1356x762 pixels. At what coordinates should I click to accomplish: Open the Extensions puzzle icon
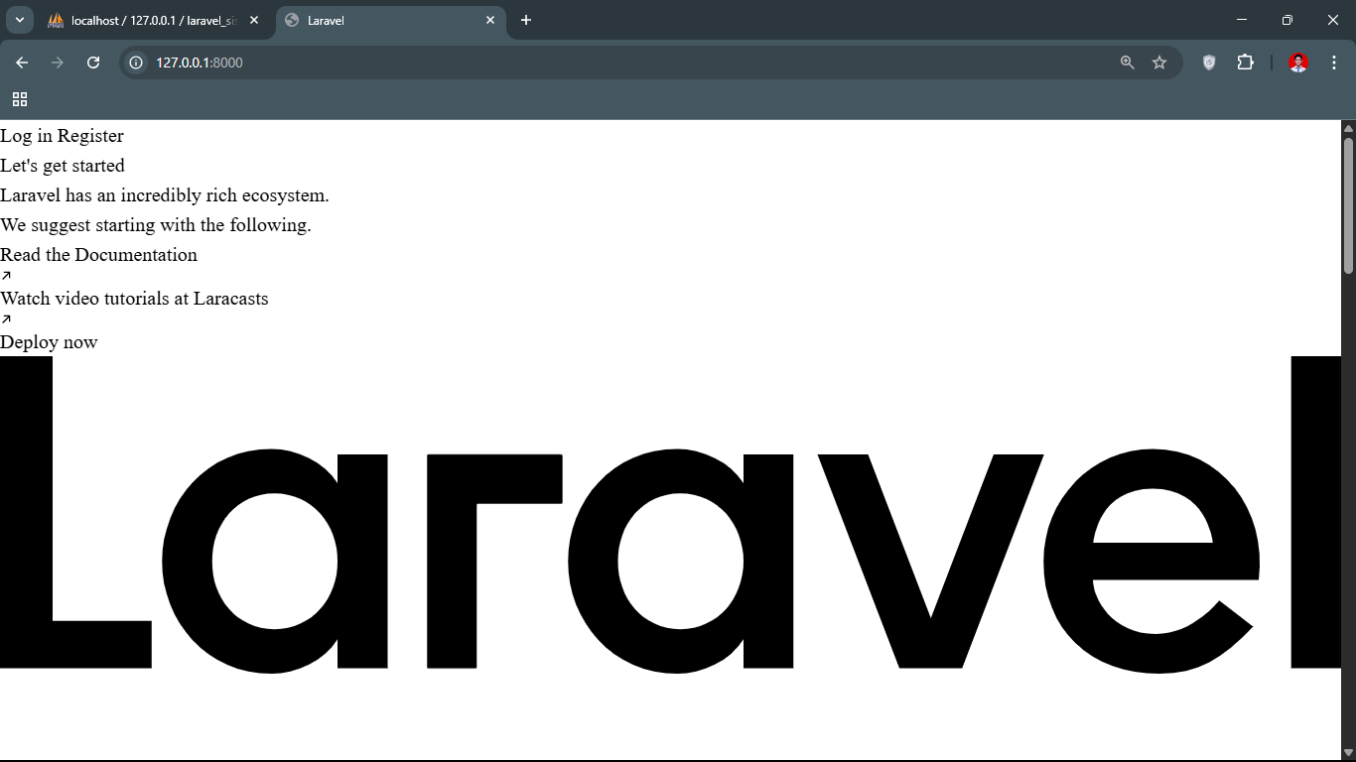point(1245,63)
